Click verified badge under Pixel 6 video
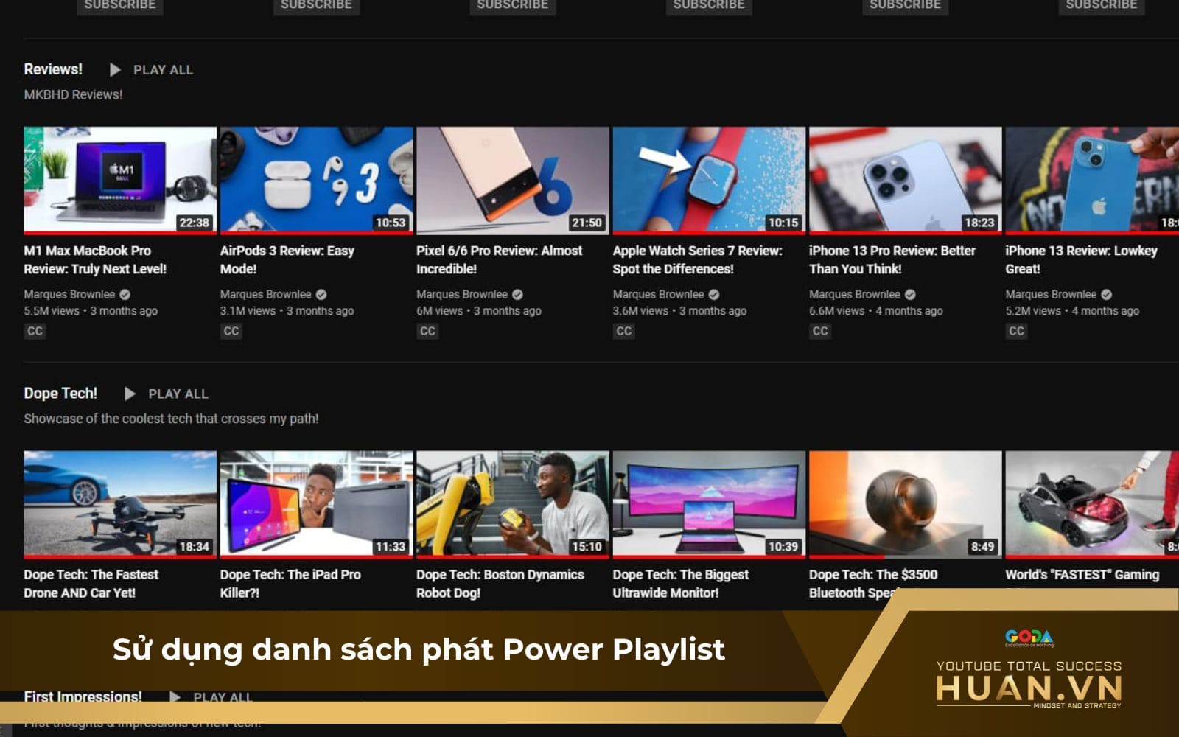Viewport: 1179px width, 737px height. 518,295
